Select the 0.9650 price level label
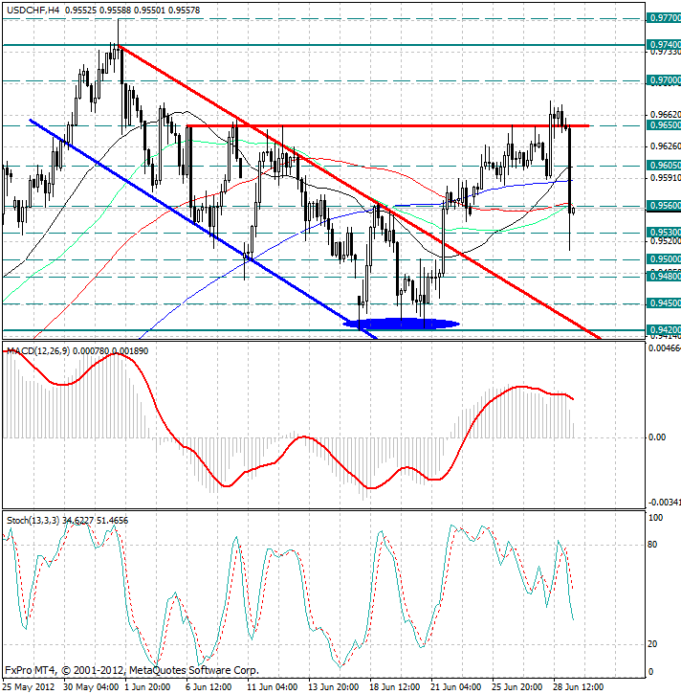Image resolution: width=681 pixels, height=694 pixels. coord(664,125)
